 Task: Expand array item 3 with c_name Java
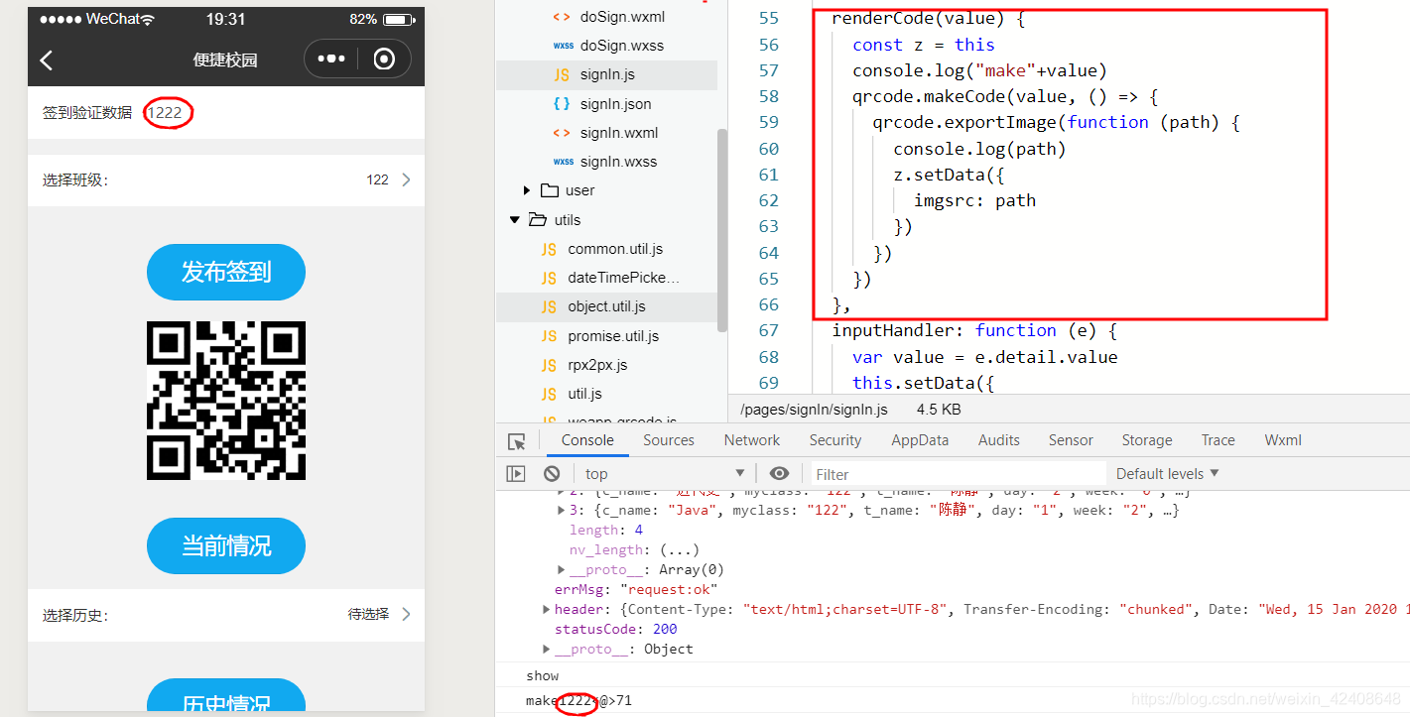pyautogui.click(x=562, y=511)
